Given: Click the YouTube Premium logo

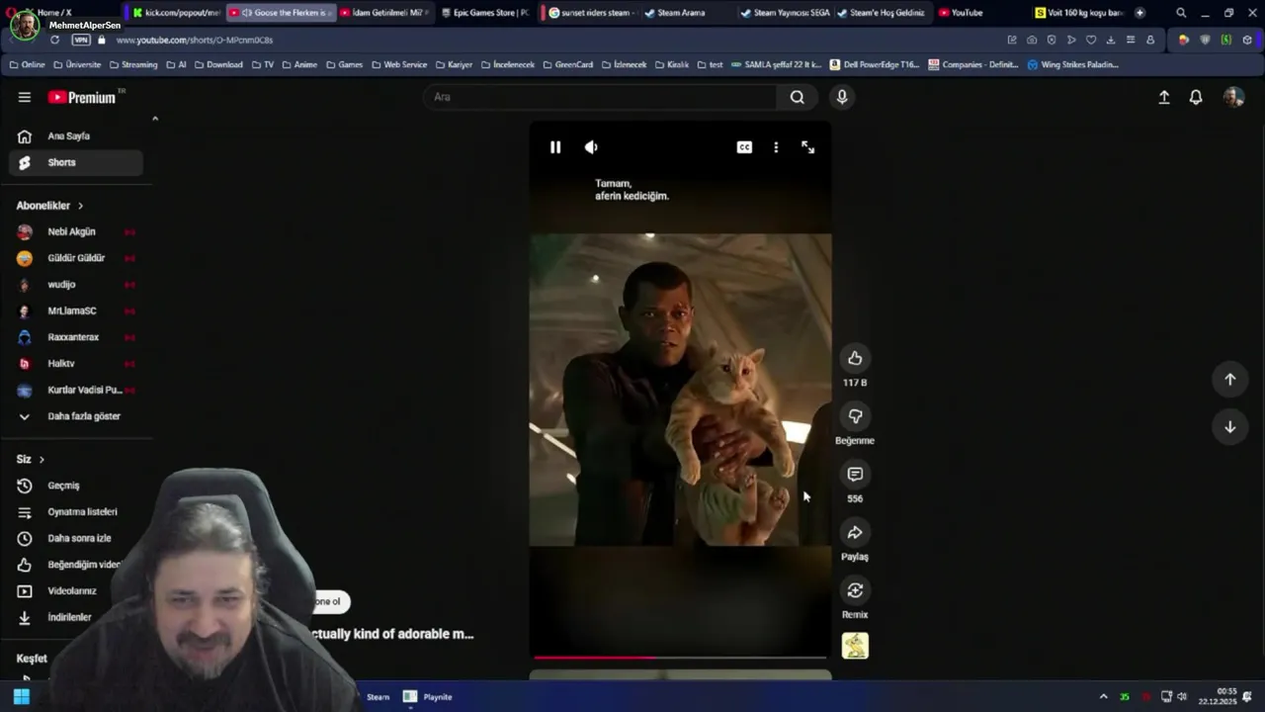Looking at the screenshot, I should click(x=82, y=97).
